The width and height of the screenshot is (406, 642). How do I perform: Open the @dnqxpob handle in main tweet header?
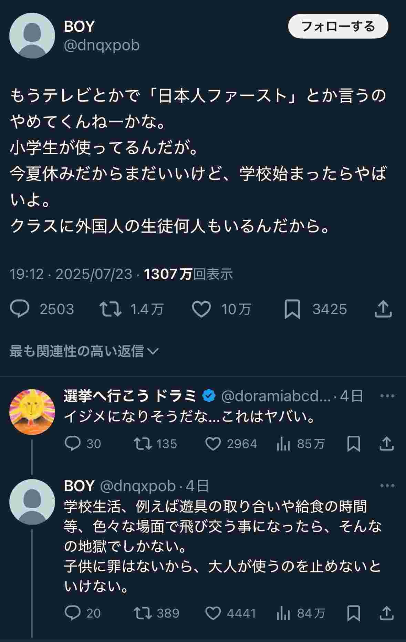[x=102, y=45]
